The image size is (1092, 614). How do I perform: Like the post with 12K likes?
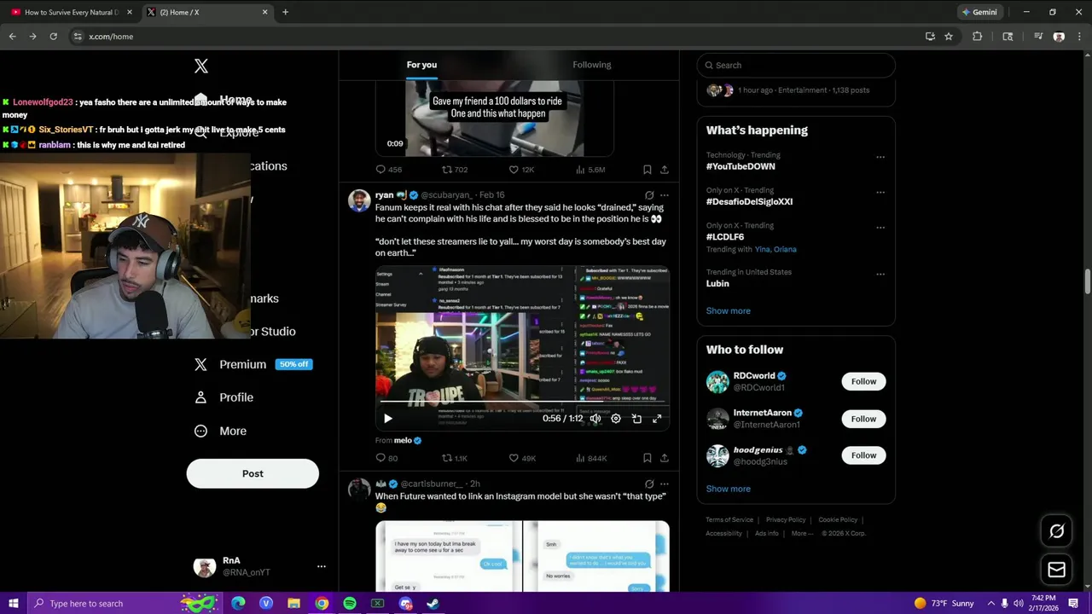click(x=521, y=170)
